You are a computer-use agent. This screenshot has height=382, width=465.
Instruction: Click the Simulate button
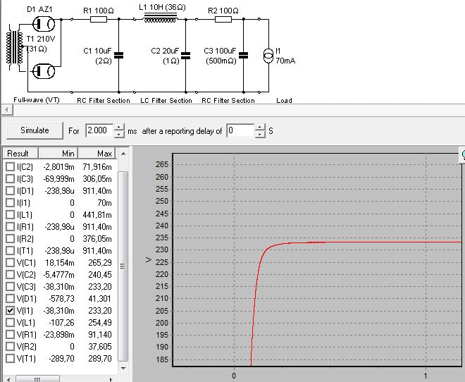click(x=35, y=130)
